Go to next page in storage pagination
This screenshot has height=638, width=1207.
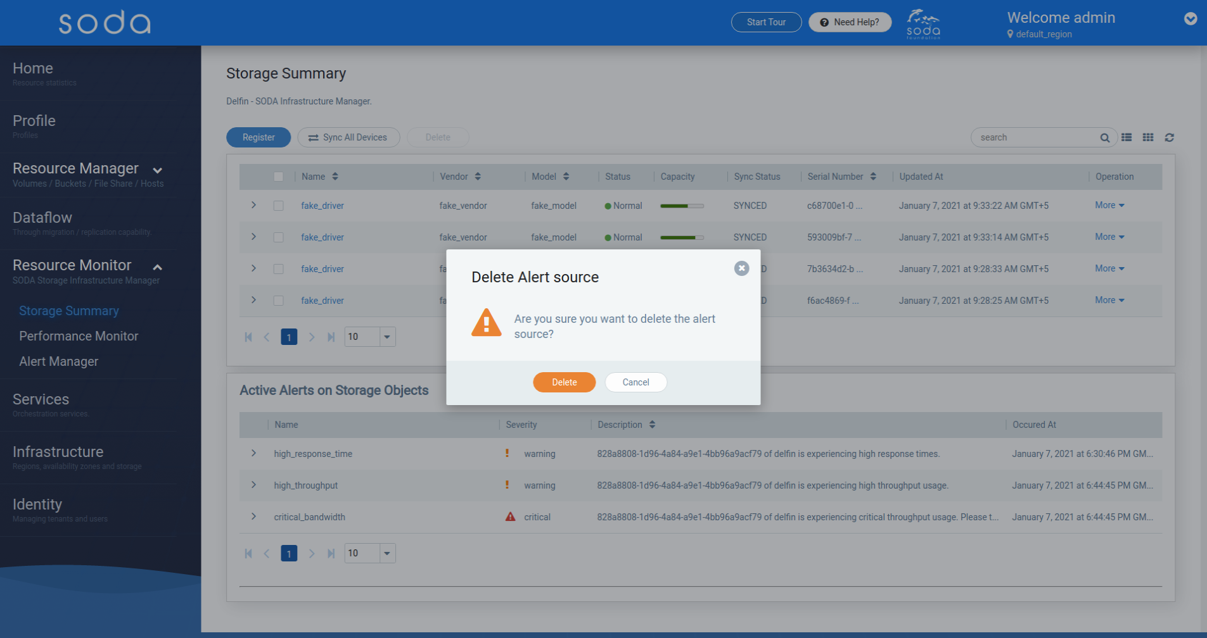[x=311, y=337]
